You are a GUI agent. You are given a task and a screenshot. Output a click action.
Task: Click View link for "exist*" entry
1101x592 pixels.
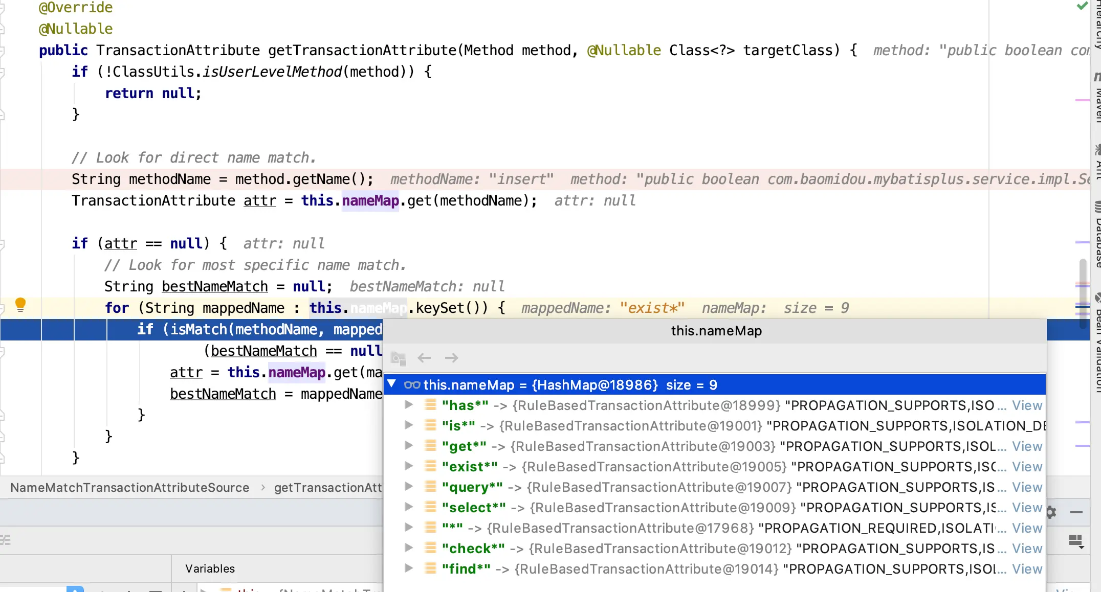pyautogui.click(x=1027, y=467)
